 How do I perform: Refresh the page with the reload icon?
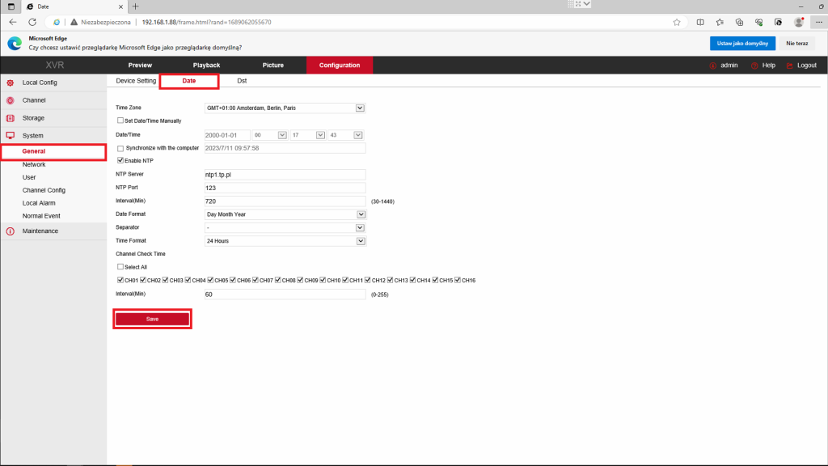(32, 22)
